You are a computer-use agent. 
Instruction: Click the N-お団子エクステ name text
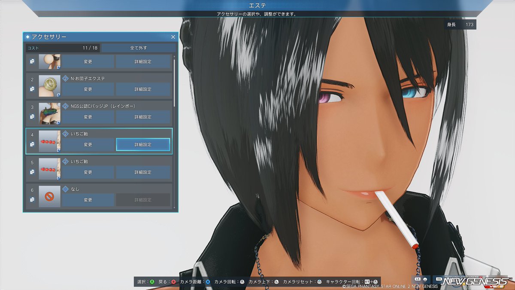click(88, 78)
